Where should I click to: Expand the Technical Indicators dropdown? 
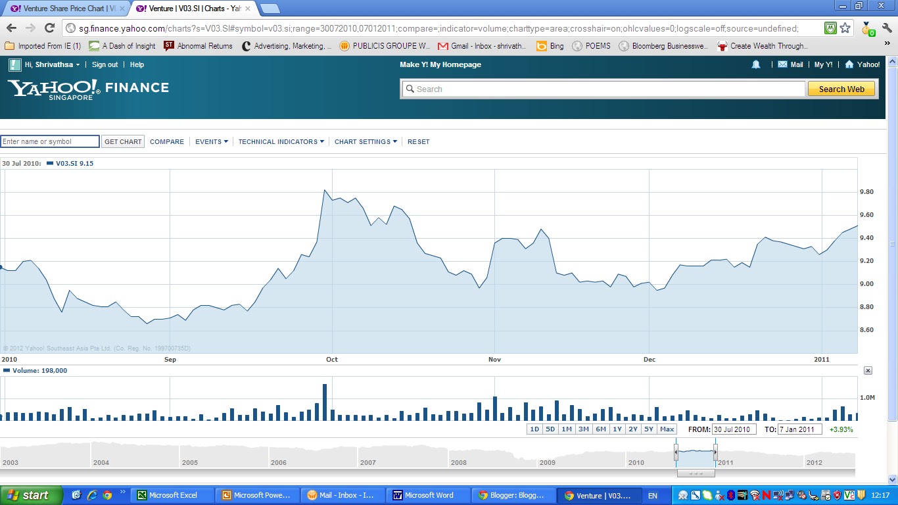click(281, 141)
